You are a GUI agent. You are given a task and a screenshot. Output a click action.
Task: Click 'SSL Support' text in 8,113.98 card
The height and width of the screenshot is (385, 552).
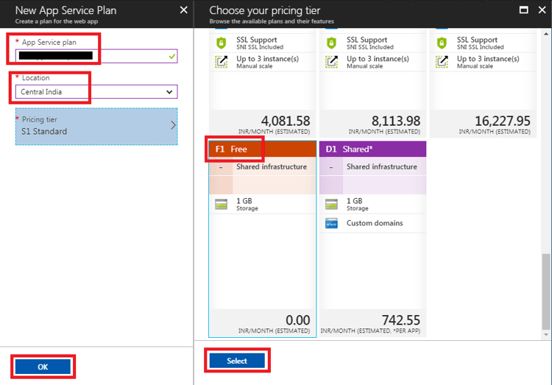tap(367, 40)
